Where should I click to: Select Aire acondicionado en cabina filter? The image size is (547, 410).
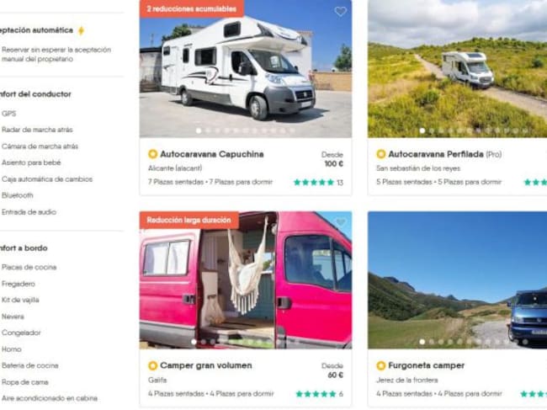click(49, 398)
